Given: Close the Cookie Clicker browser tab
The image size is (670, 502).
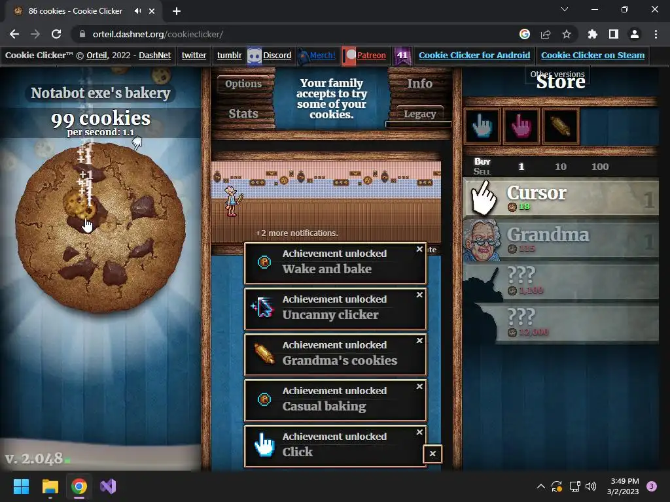Looking at the screenshot, I should point(152,11).
